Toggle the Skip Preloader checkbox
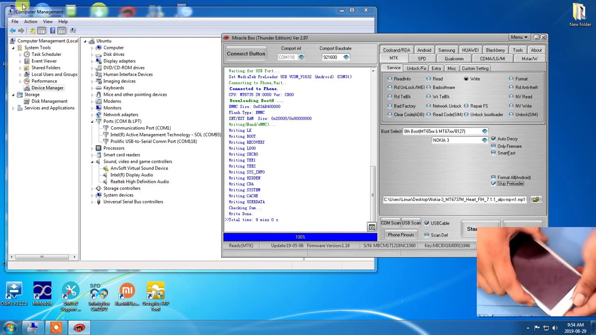 pyautogui.click(x=494, y=184)
